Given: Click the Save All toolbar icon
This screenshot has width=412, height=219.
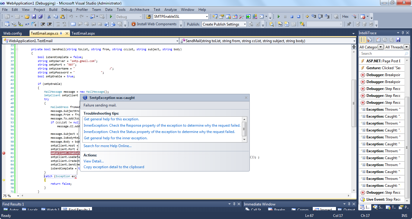Looking at the screenshot, I should tap(40, 17).
